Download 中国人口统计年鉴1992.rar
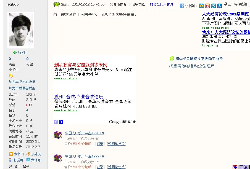 point(85,156)
